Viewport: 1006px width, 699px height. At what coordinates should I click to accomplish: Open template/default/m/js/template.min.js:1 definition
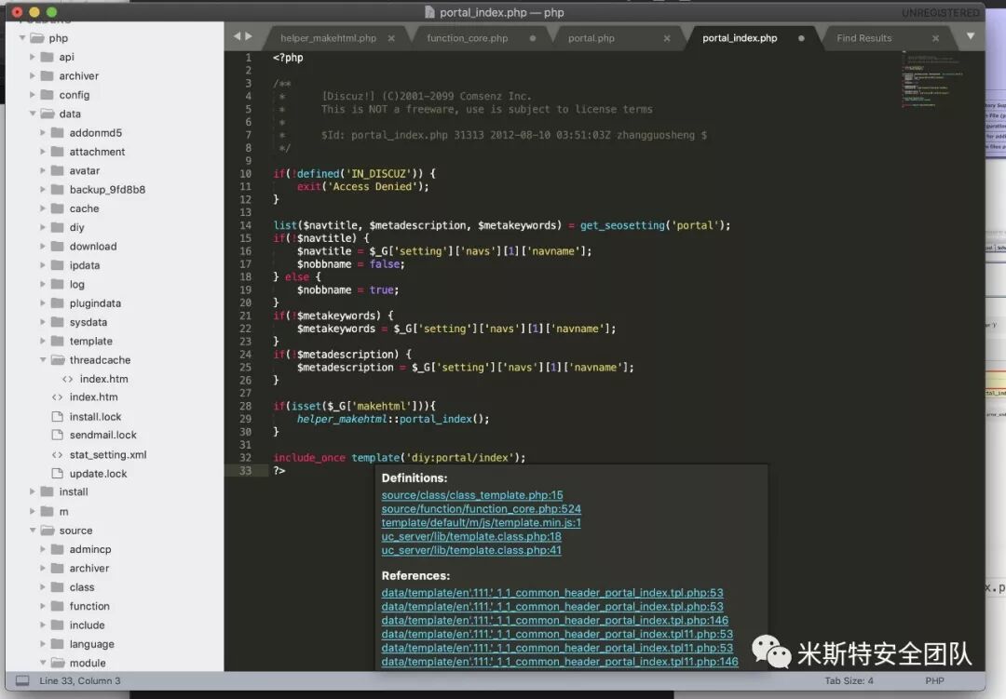[482, 523]
